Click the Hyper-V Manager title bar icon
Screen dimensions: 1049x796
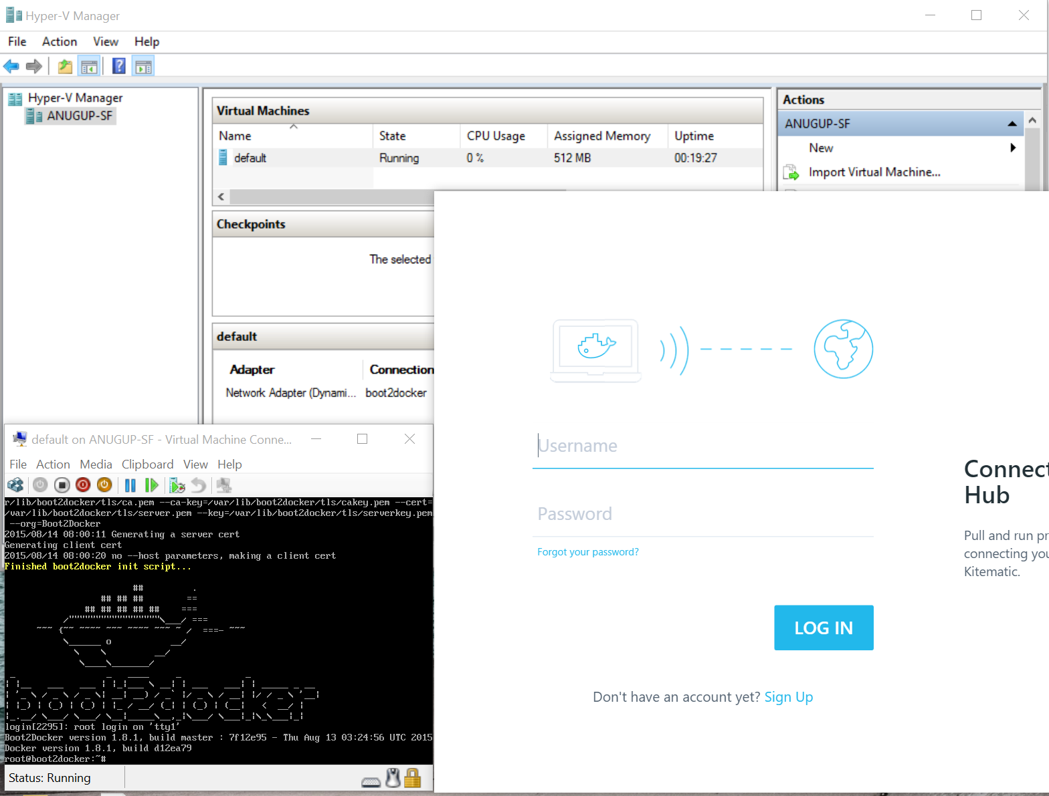13,15
